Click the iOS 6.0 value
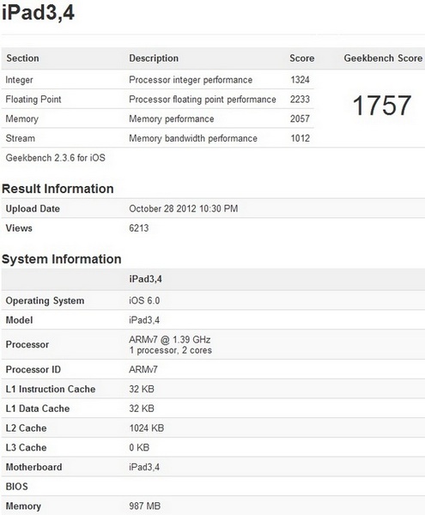 [x=144, y=300]
